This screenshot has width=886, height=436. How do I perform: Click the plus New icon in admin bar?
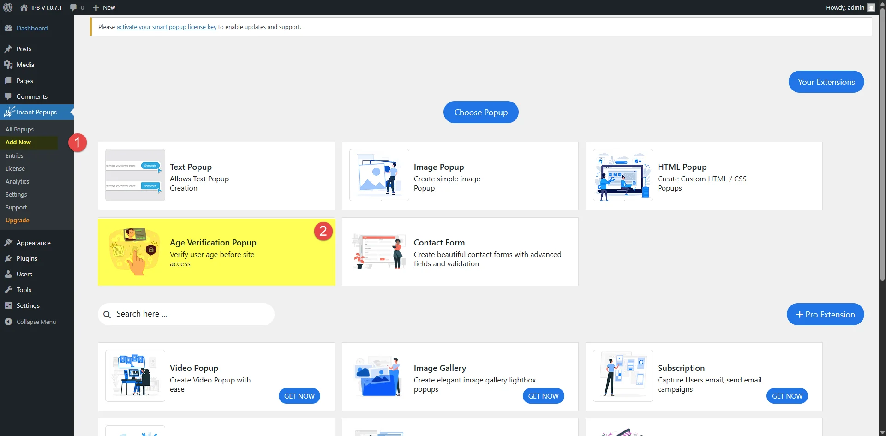pyautogui.click(x=96, y=7)
